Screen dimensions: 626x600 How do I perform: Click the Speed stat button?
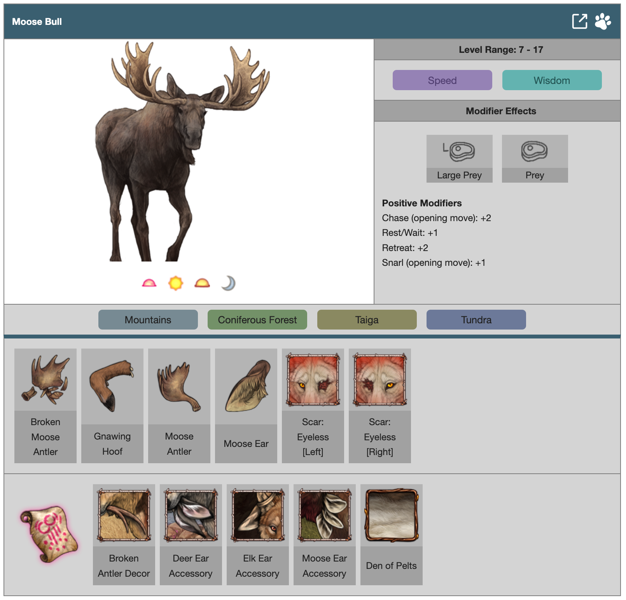tap(442, 80)
